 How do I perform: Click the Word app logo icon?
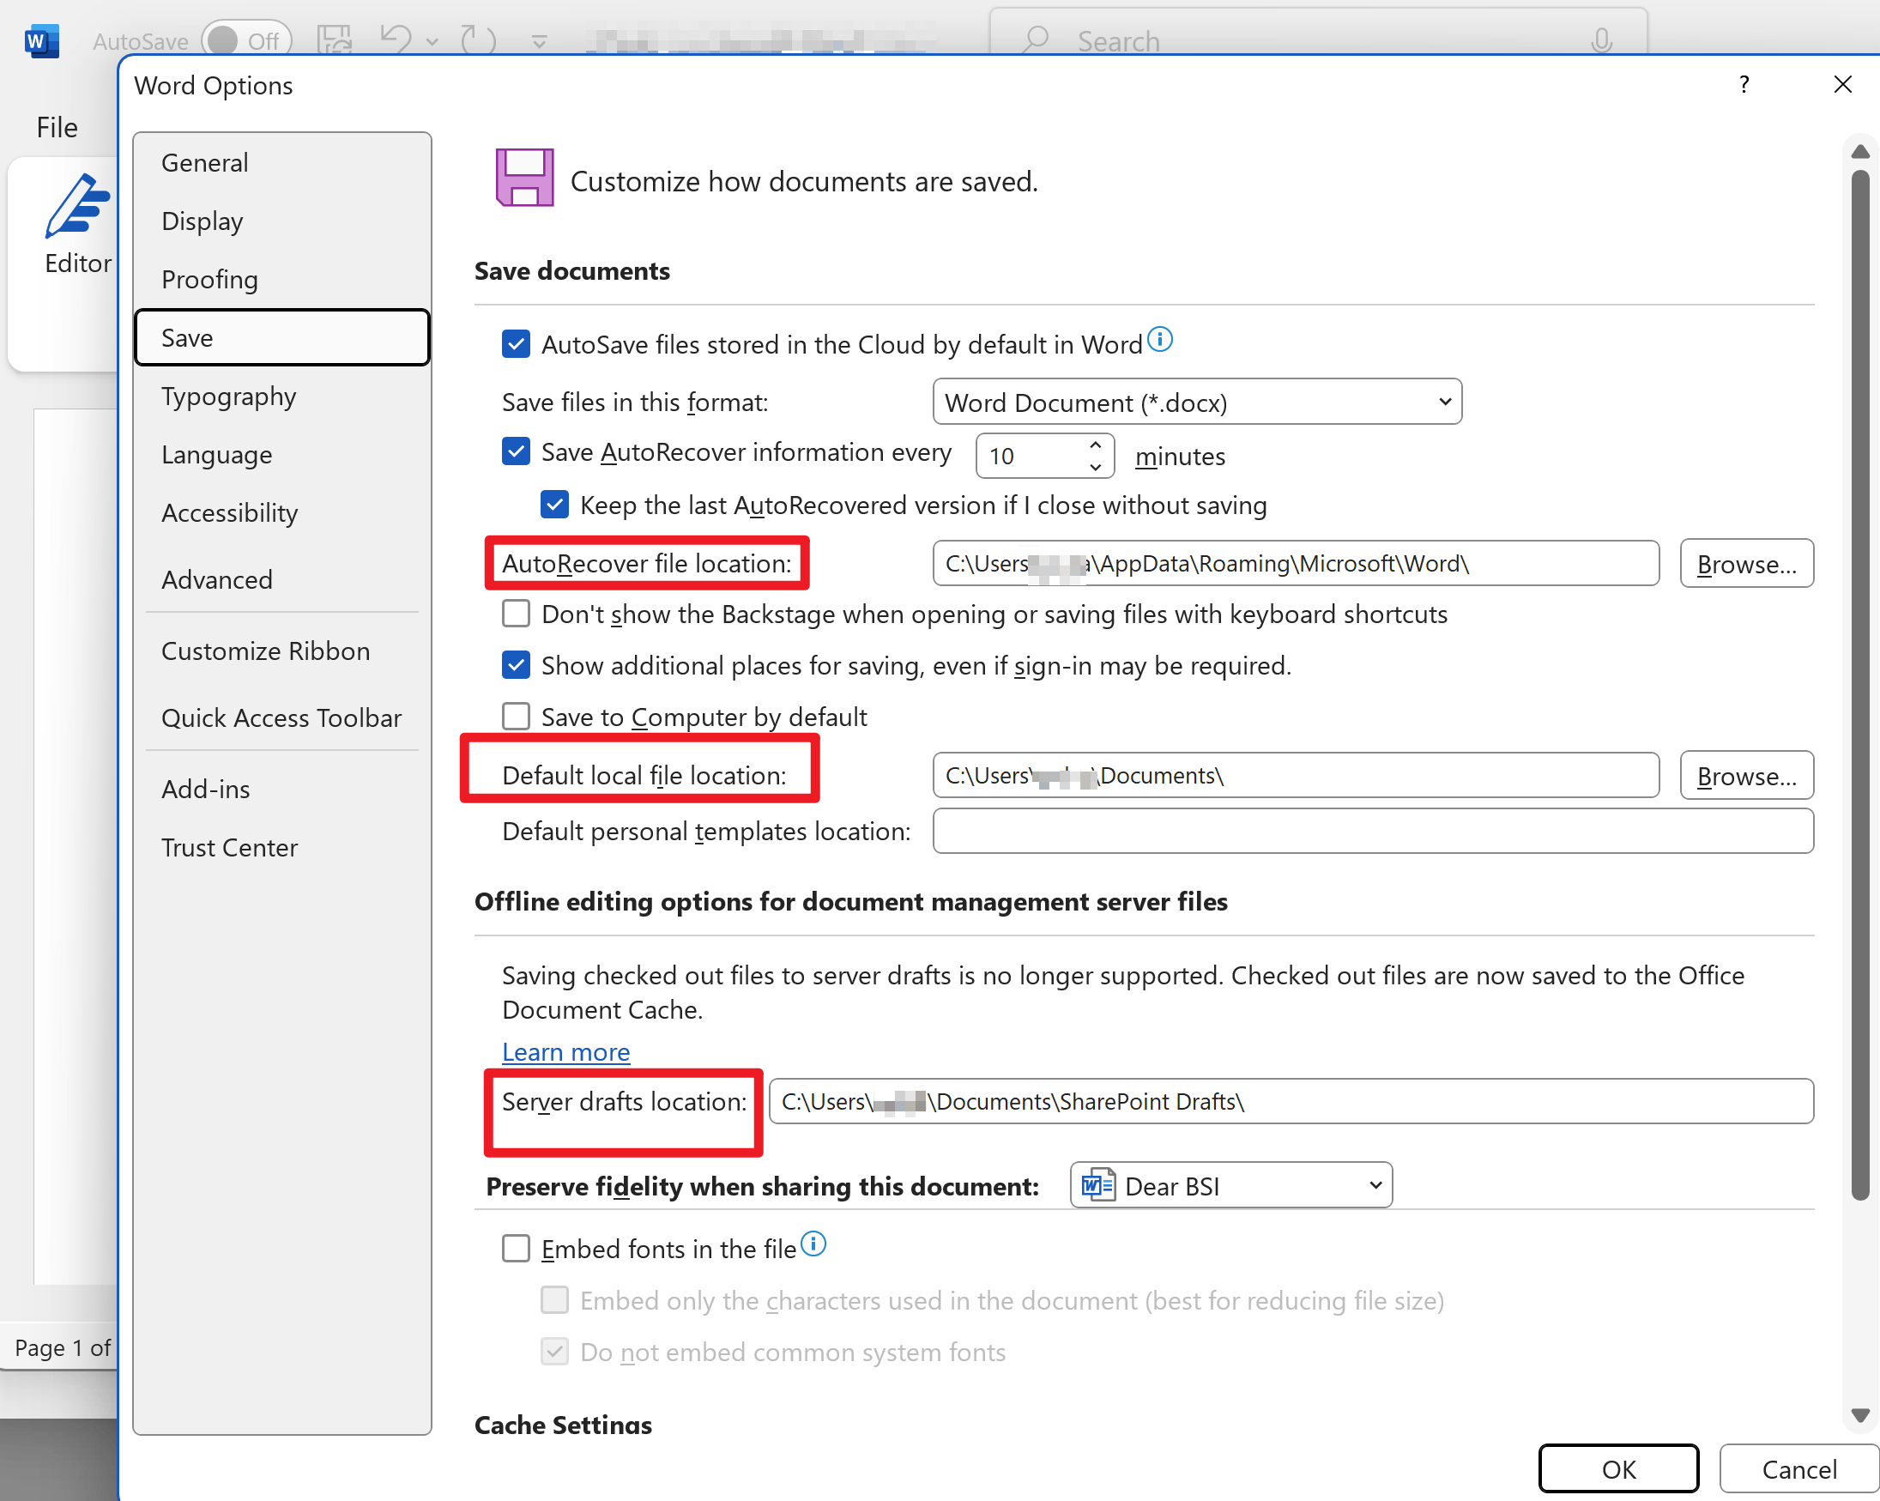[x=41, y=40]
